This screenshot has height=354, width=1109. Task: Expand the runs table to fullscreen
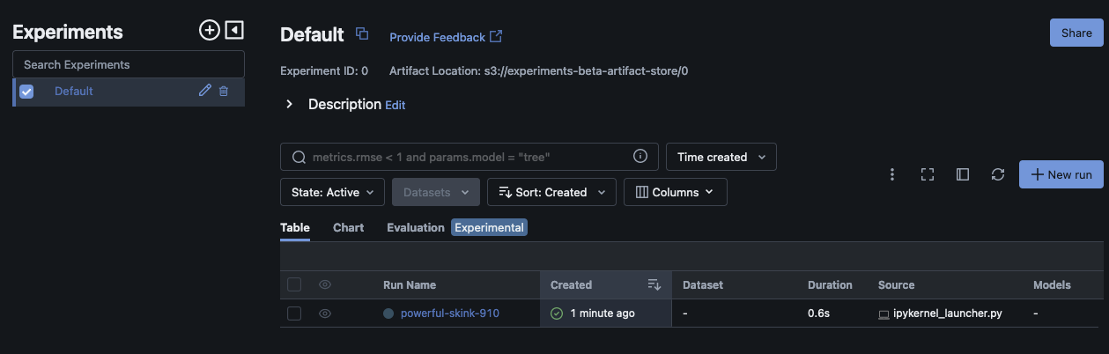click(x=927, y=174)
